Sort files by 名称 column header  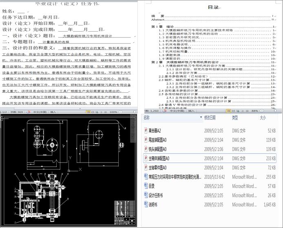[146, 118]
